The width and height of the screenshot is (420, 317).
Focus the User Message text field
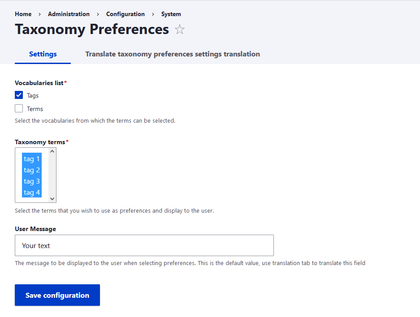pyautogui.click(x=144, y=245)
